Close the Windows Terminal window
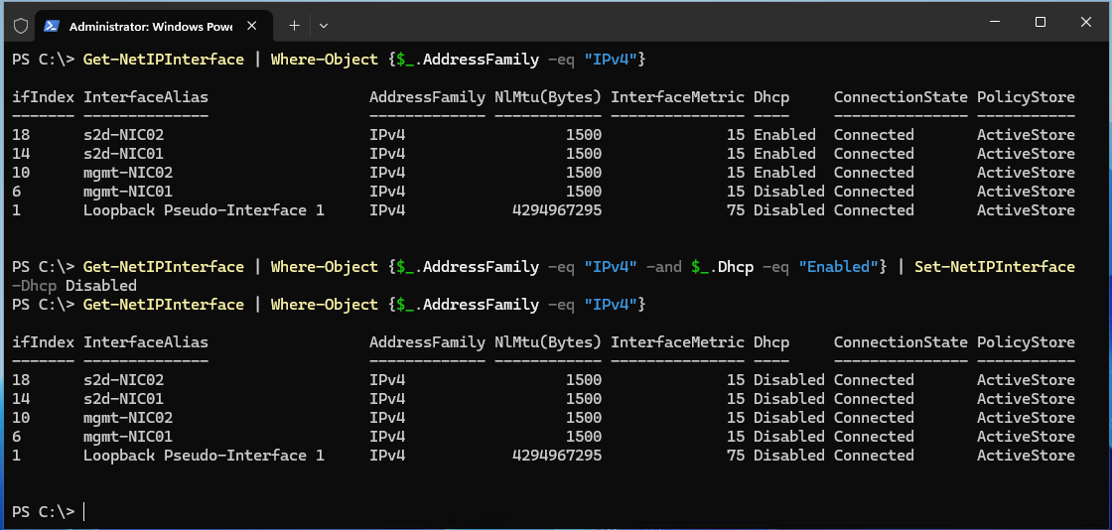This screenshot has height=530, width=1112. click(1085, 22)
